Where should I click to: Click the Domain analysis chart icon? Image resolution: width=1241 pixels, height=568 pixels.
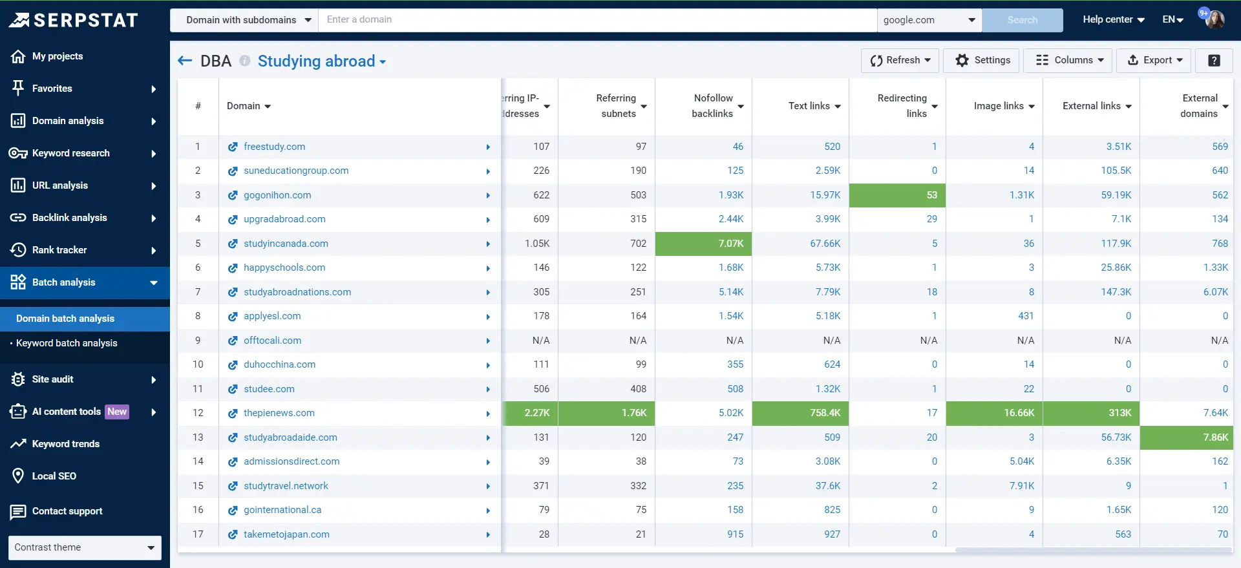(18, 121)
